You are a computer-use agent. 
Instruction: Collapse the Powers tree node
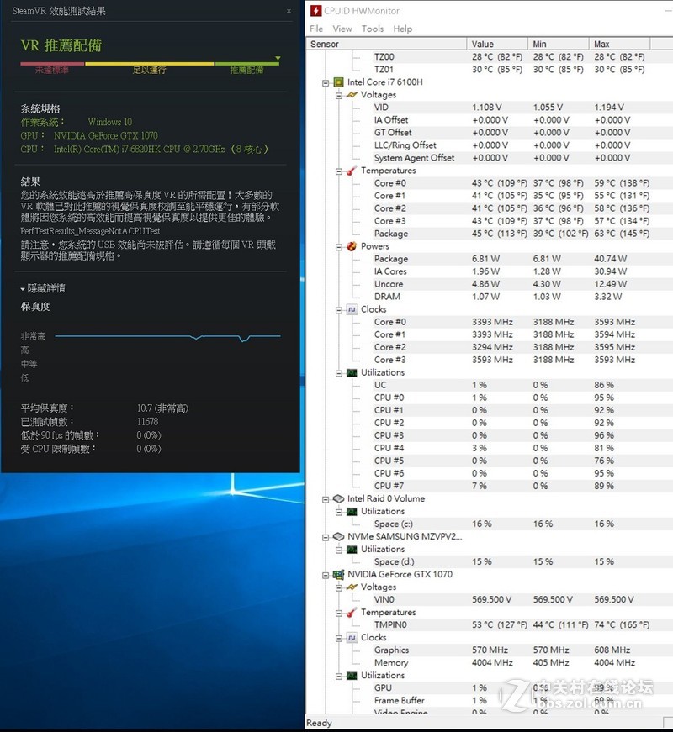pos(339,247)
